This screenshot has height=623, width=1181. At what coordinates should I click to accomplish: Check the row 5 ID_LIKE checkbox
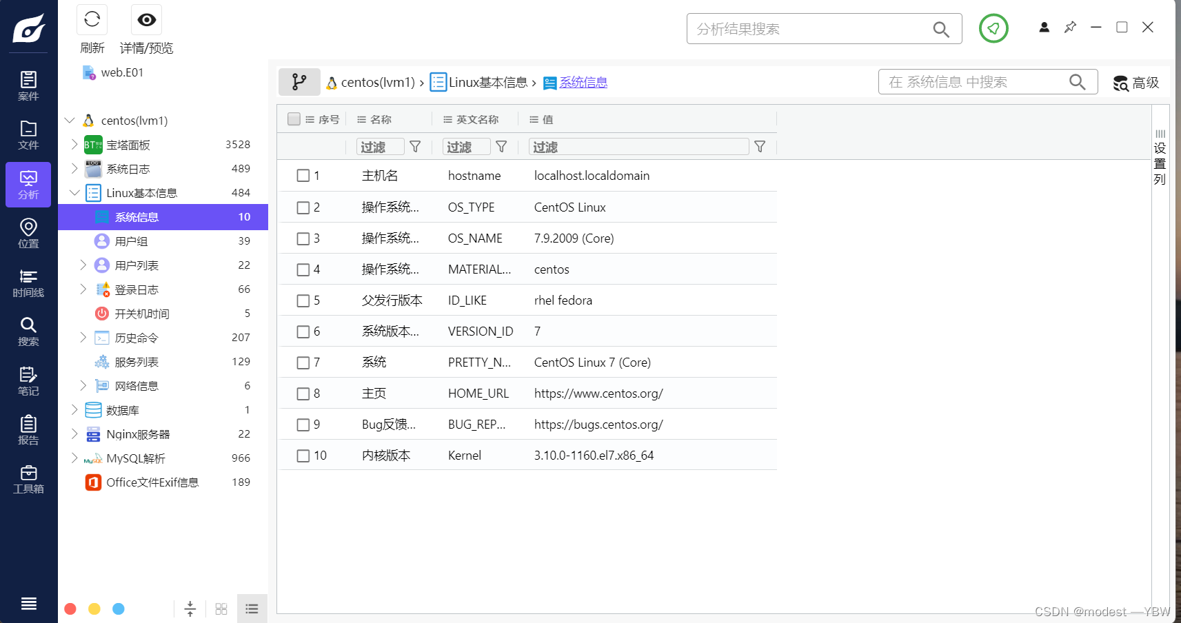303,300
